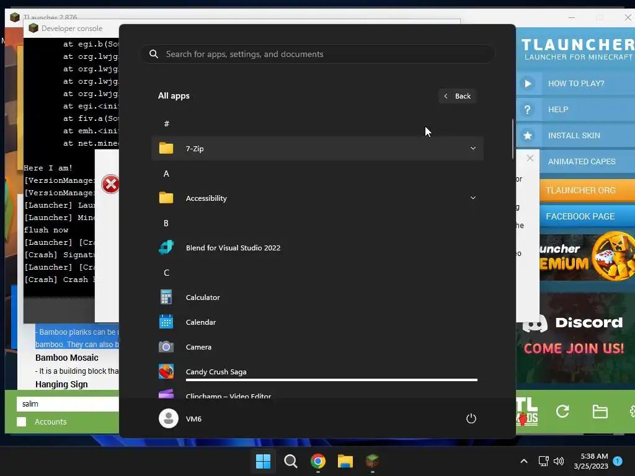Image resolution: width=635 pixels, height=476 pixels.
Task: Open File Explorer from taskbar
Action: click(x=345, y=461)
